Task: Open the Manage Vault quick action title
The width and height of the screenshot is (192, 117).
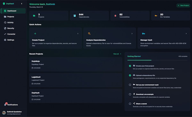Action: pyautogui.click(x=146, y=40)
